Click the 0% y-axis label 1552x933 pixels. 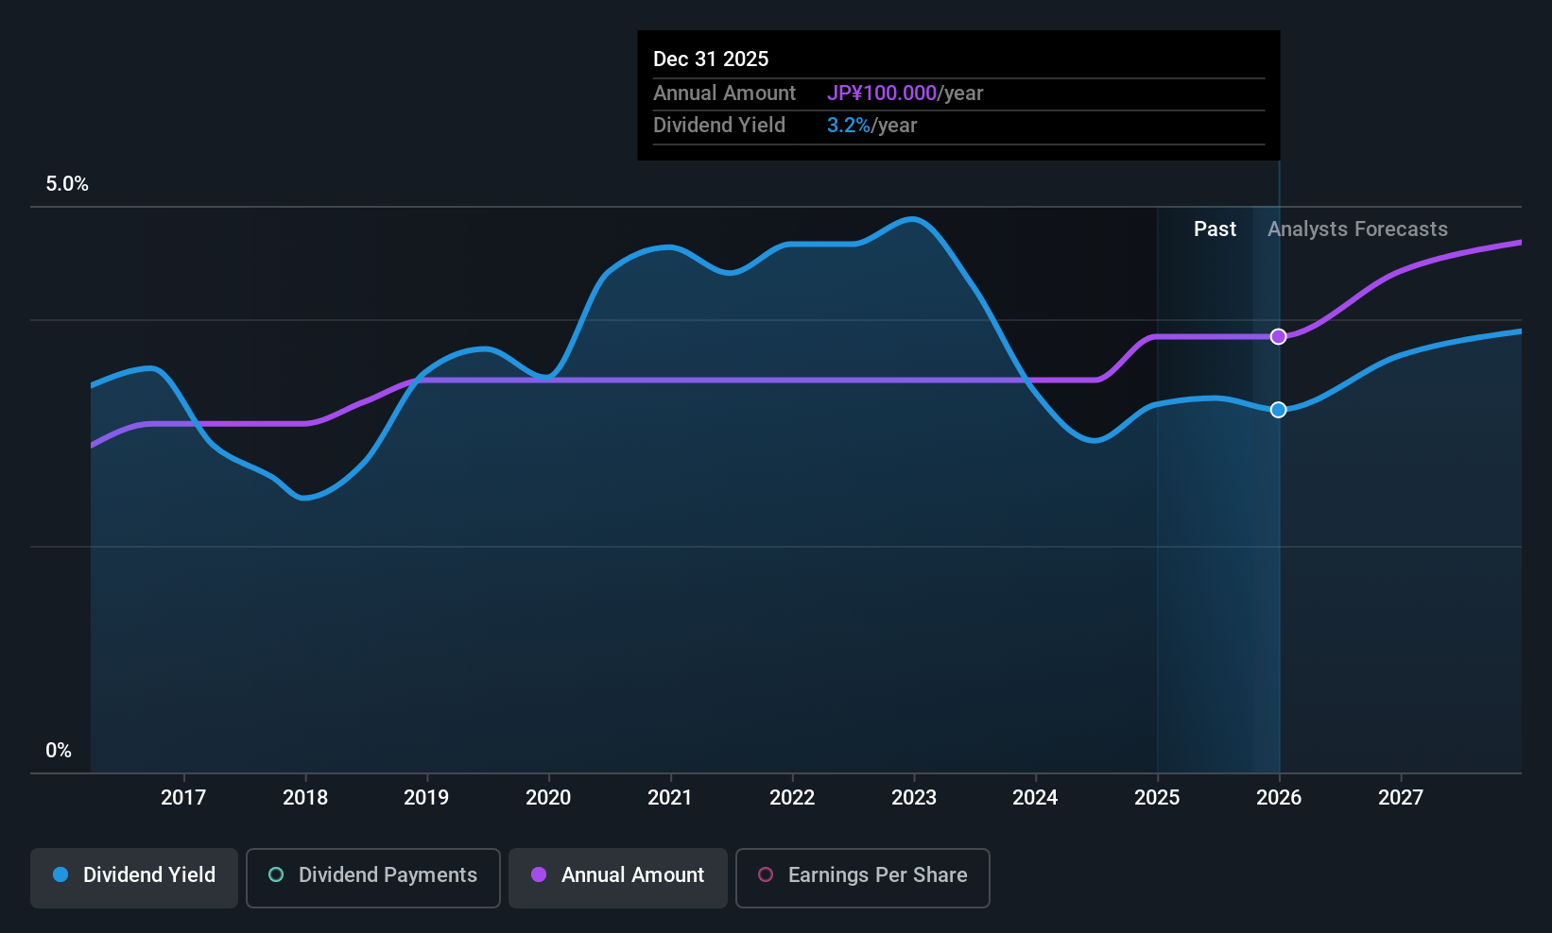pos(59,751)
